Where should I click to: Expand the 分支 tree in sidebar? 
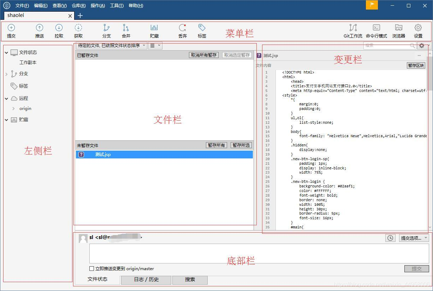coord(6,74)
